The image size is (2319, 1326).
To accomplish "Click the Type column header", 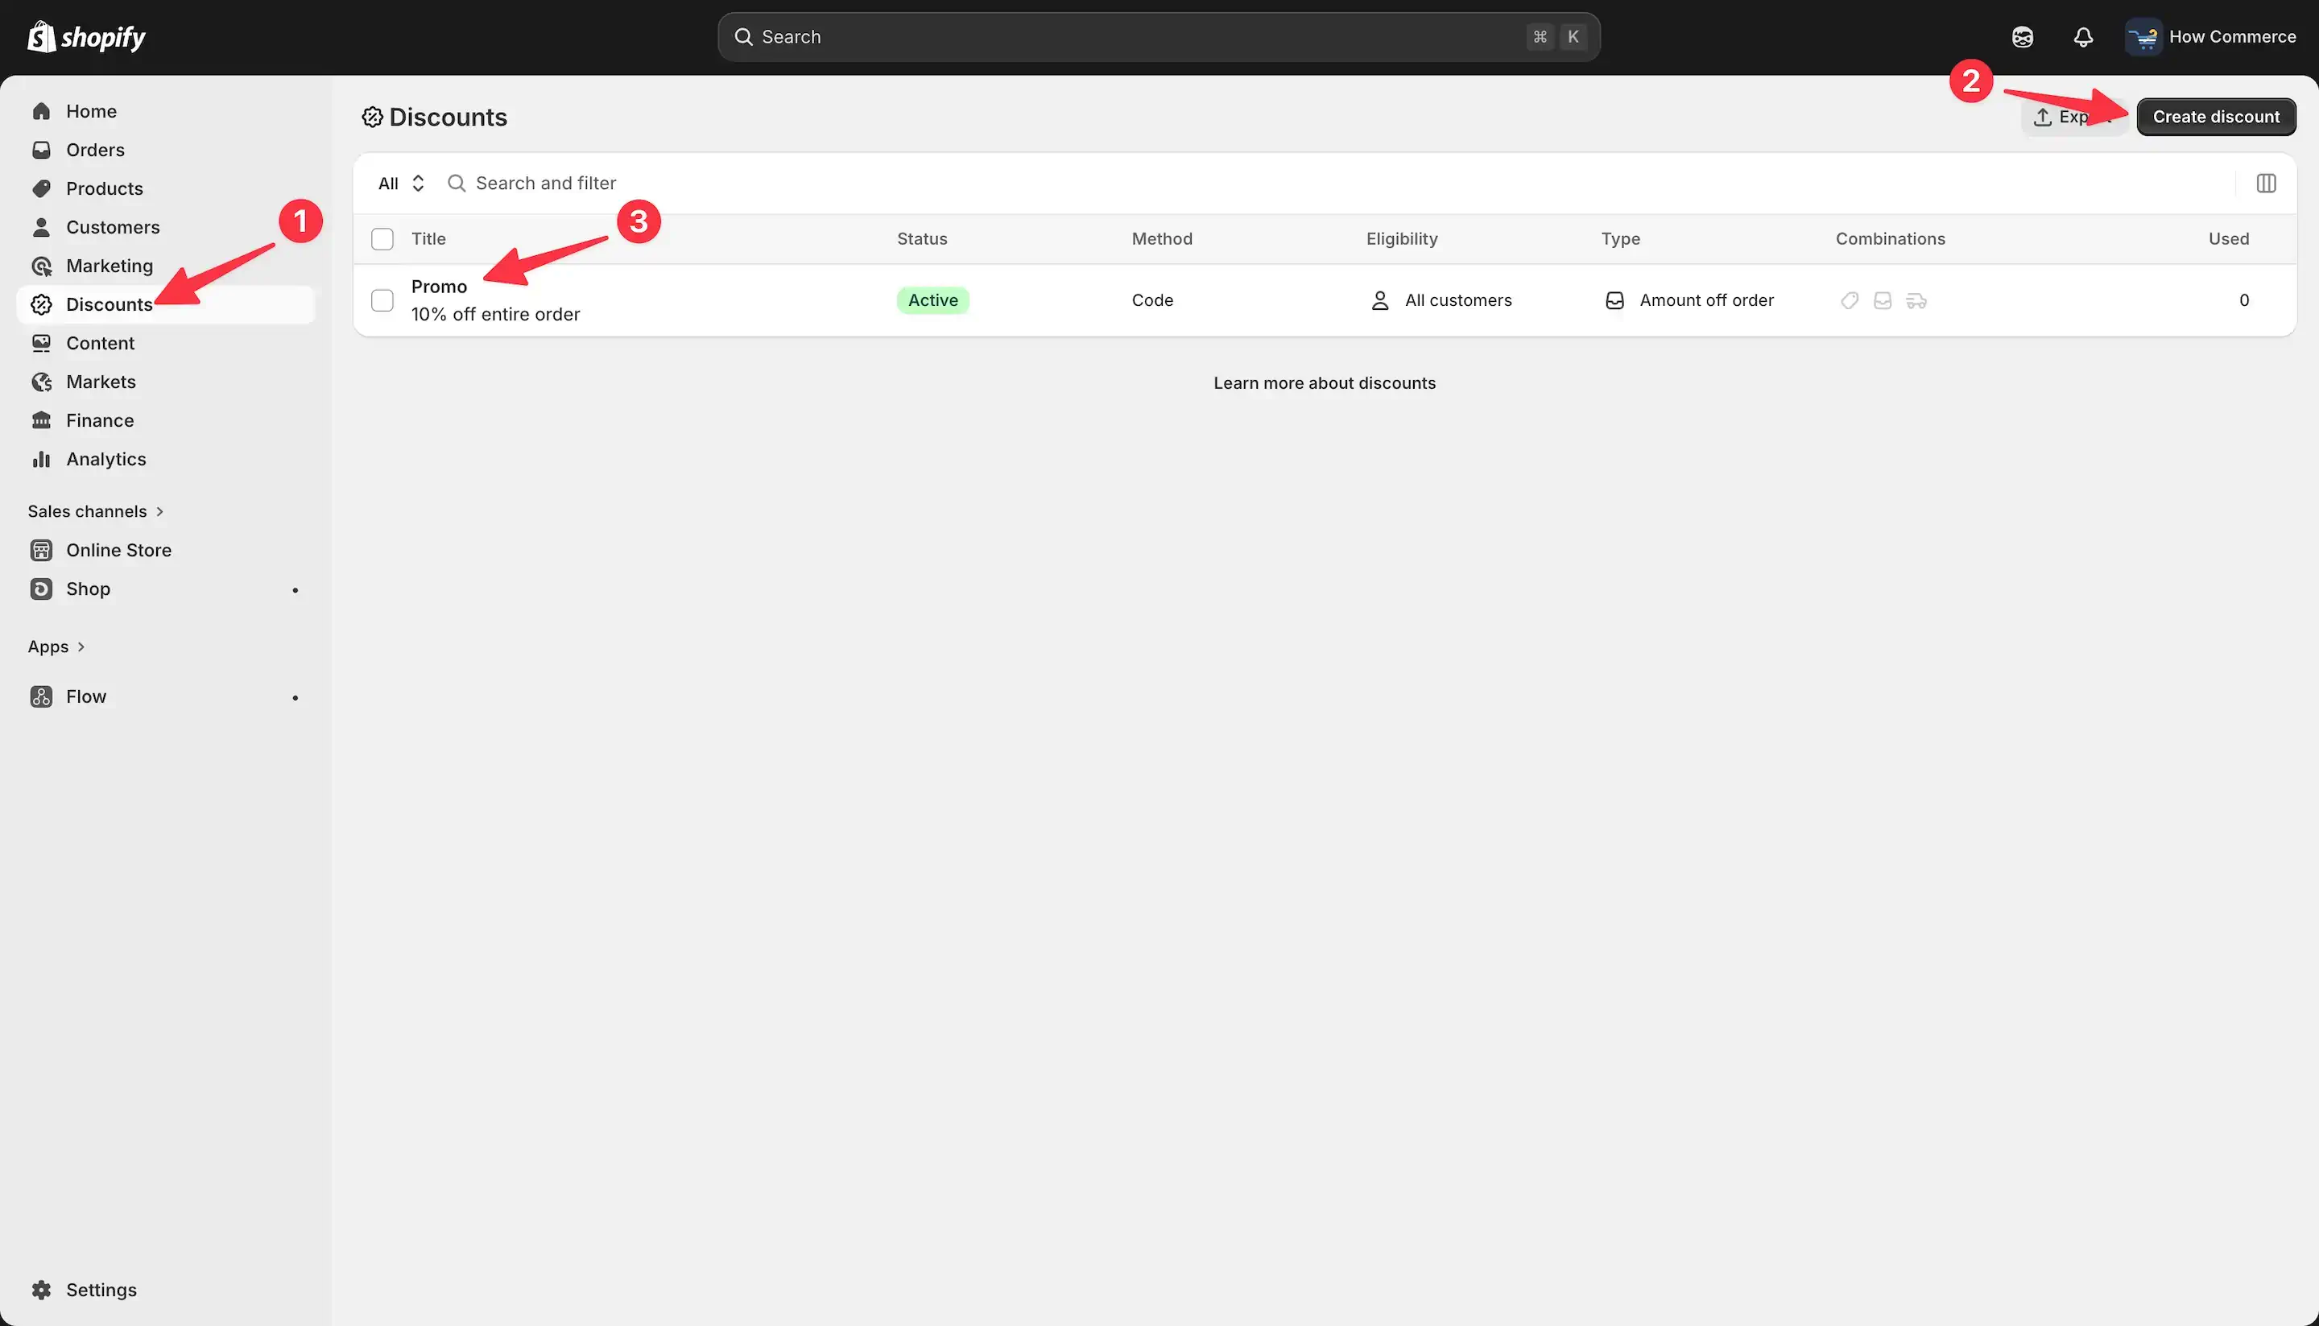I will [1620, 238].
